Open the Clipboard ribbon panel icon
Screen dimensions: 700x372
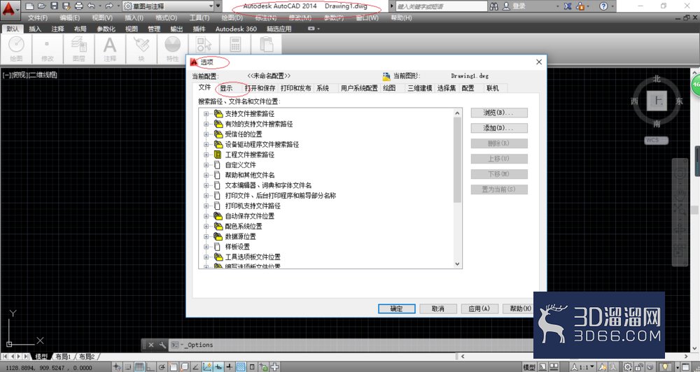point(267,45)
